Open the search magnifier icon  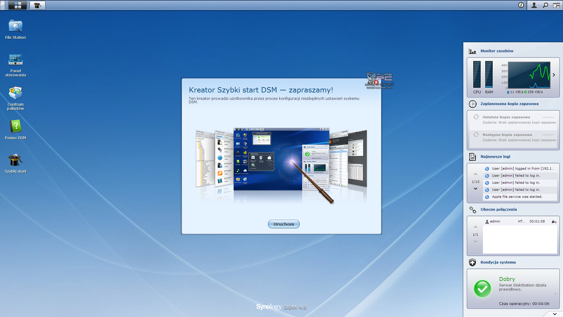(545, 5)
